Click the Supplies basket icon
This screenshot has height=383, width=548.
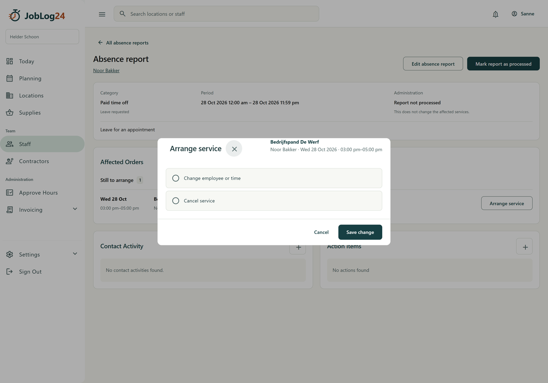9,112
